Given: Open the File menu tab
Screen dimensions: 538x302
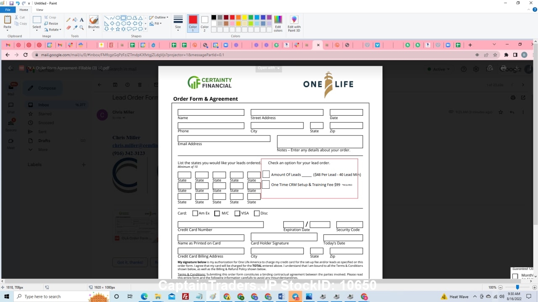Looking at the screenshot, I should 8,10.
